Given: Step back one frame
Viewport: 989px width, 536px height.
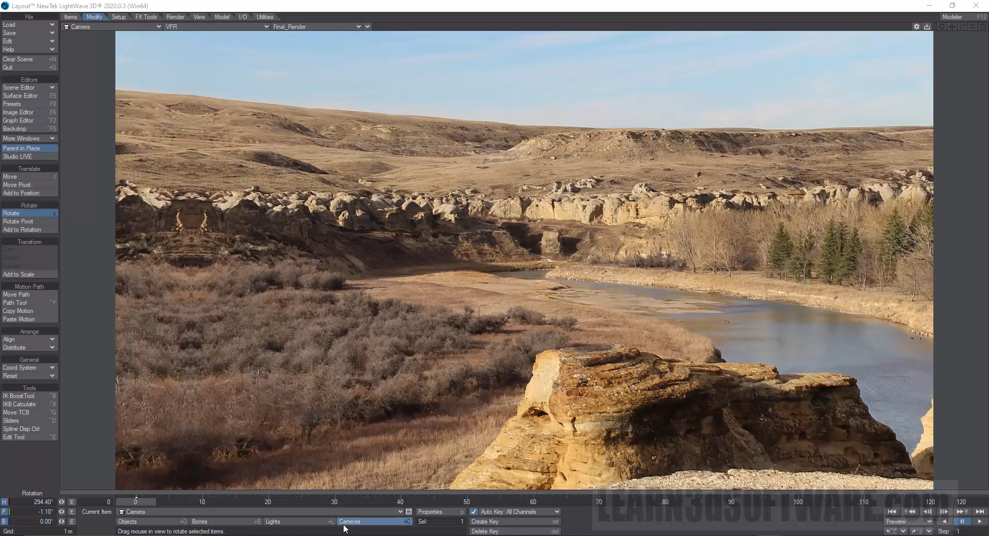Looking at the screenshot, I should pos(927,512).
